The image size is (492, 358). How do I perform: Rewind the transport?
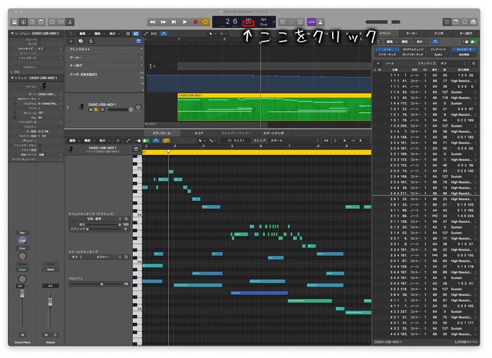click(x=152, y=22)
